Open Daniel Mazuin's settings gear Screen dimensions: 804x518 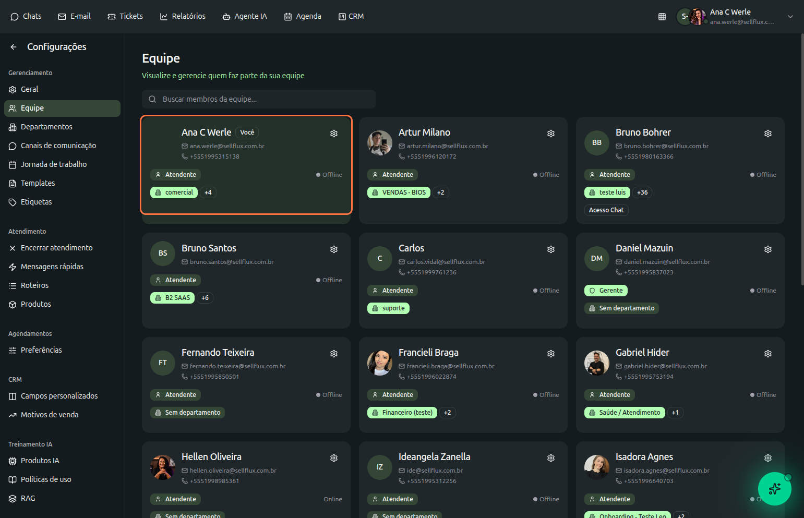(767, 249)
